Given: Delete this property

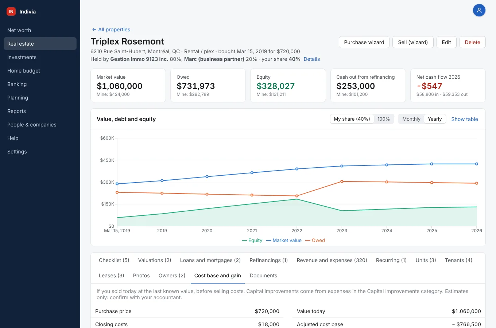Looking at the screenshot, I should tap(472, 42).
